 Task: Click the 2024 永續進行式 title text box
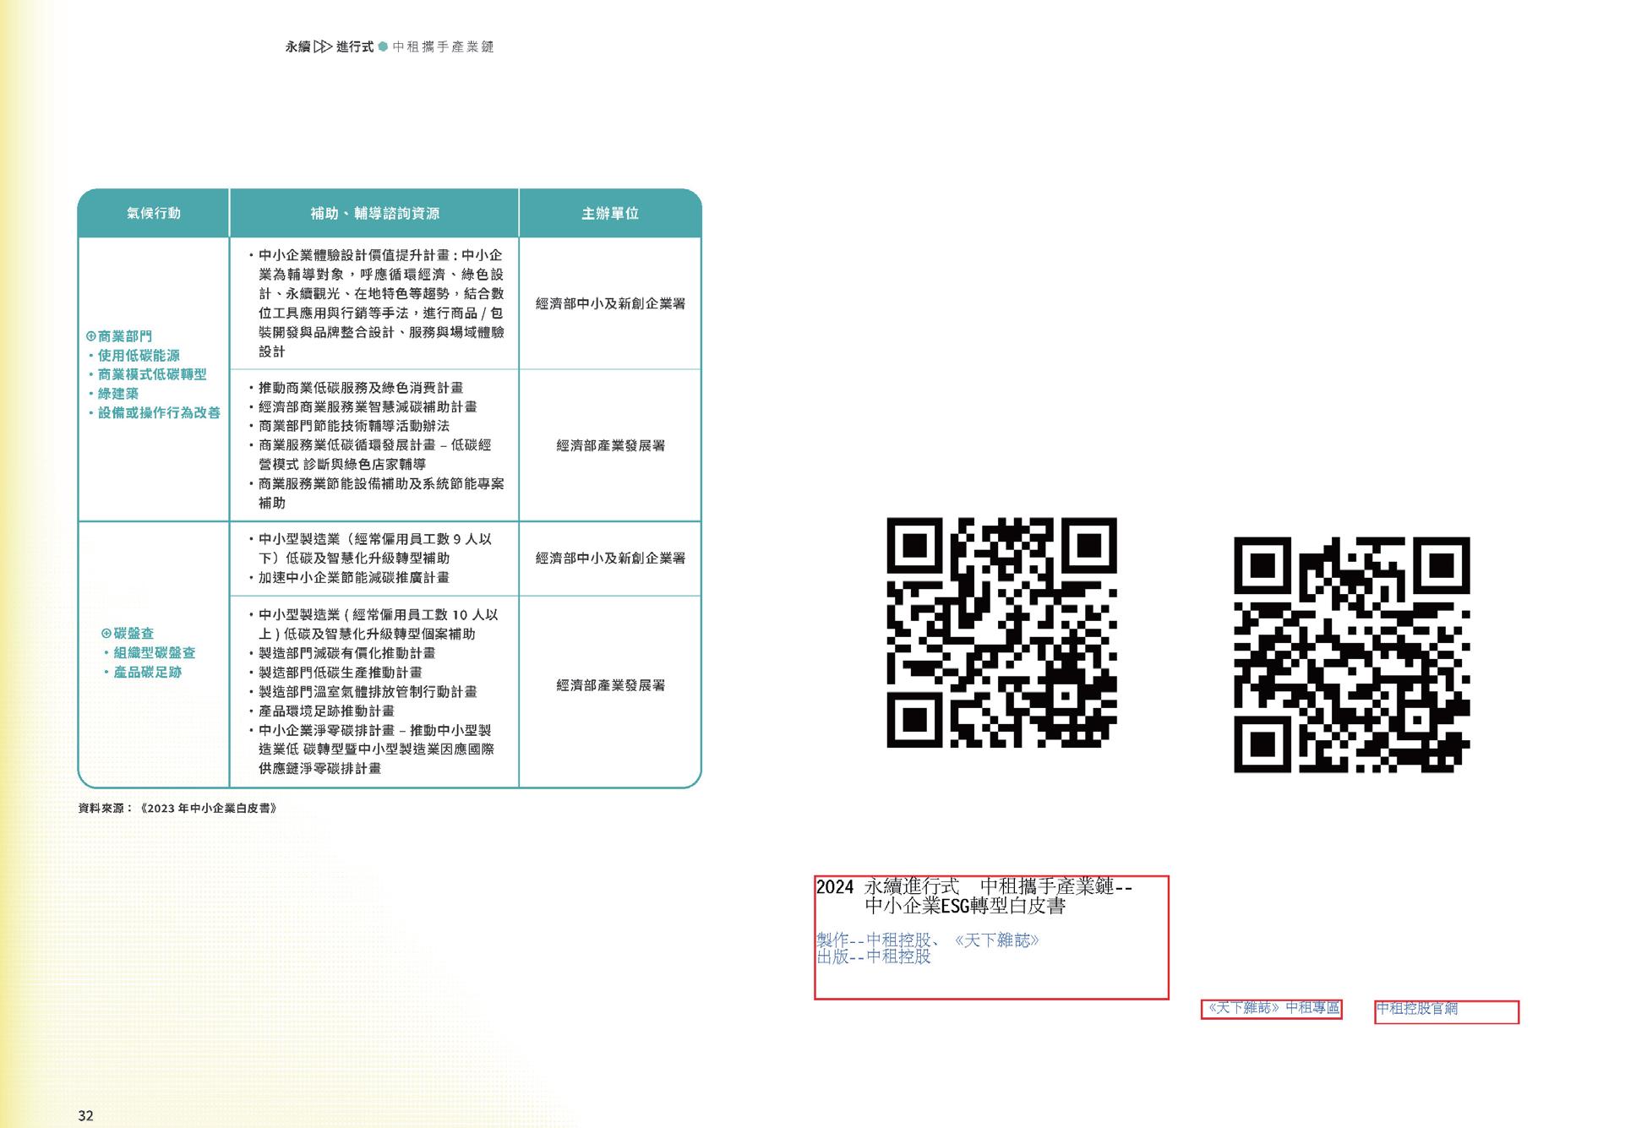[x=973, y=896]
